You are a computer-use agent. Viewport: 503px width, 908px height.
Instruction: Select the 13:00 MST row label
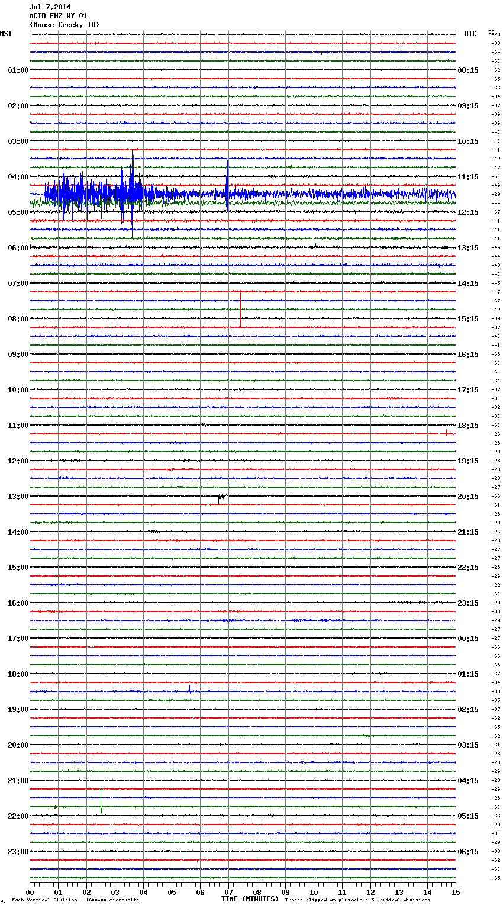click(18, 497)
